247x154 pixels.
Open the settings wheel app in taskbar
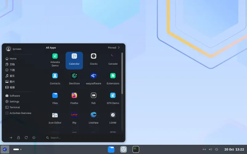(x=124, y=149)
